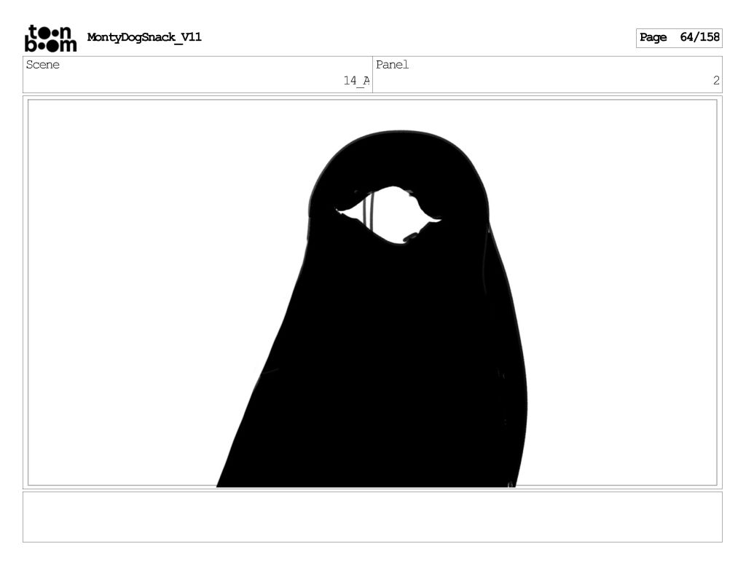Click the empty notes box below panel

372,516
